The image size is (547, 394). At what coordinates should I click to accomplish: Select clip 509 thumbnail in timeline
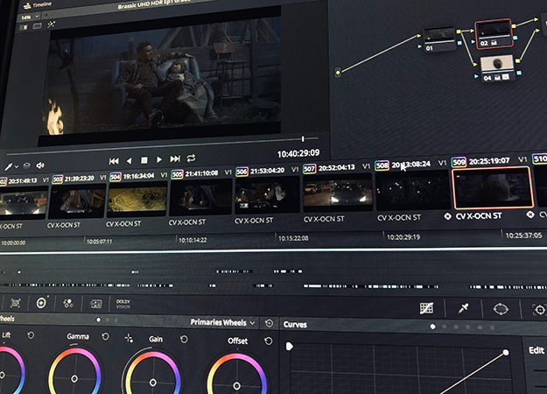[x=491, y=189]
